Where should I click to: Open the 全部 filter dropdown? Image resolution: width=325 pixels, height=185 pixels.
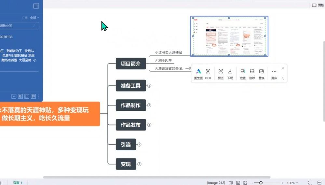34,18
